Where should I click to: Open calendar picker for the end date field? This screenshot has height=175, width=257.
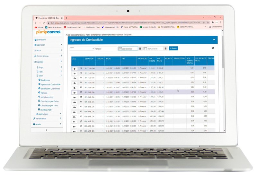[165, 48]
